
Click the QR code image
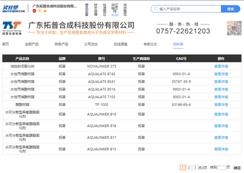[234, 28]
